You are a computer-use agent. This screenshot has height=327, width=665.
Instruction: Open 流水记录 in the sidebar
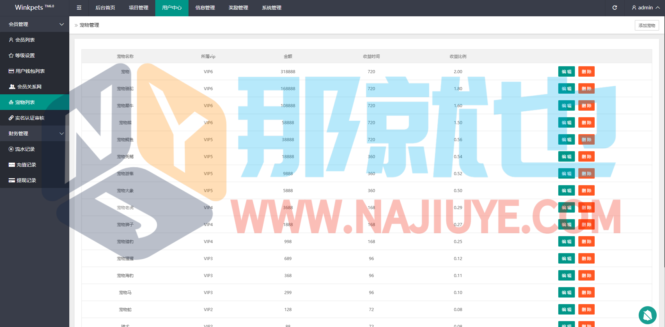25,149
